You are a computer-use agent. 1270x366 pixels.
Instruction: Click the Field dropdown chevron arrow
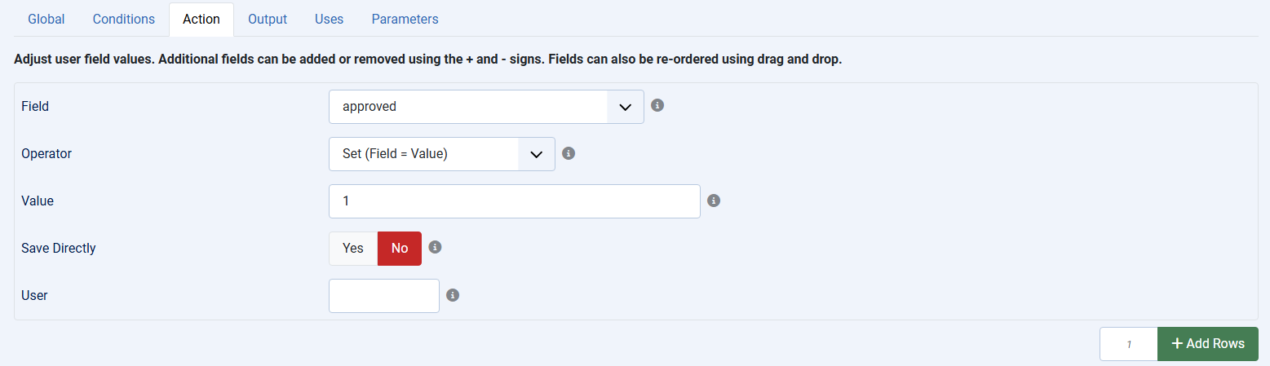(x=626, y=107)
